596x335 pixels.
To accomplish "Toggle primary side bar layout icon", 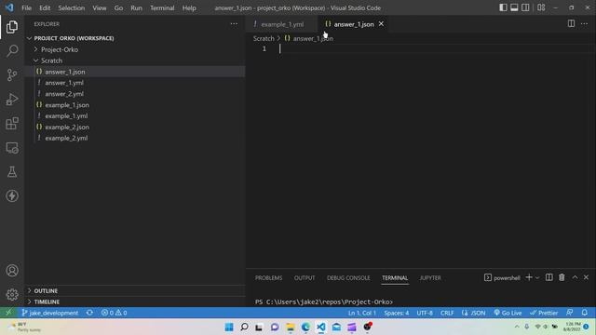I will (x=503, y=7).
